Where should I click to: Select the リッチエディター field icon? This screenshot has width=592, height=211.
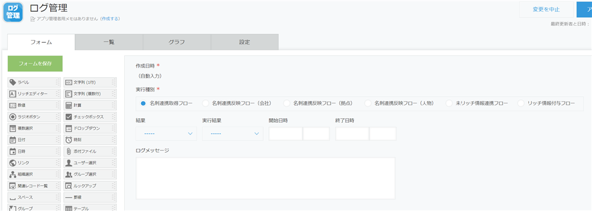pyautogui.click(x=13, y=94)
